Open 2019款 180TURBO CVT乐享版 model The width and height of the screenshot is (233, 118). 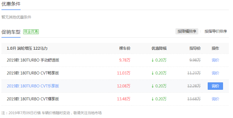pyautogui.click(x=33, y=86)
